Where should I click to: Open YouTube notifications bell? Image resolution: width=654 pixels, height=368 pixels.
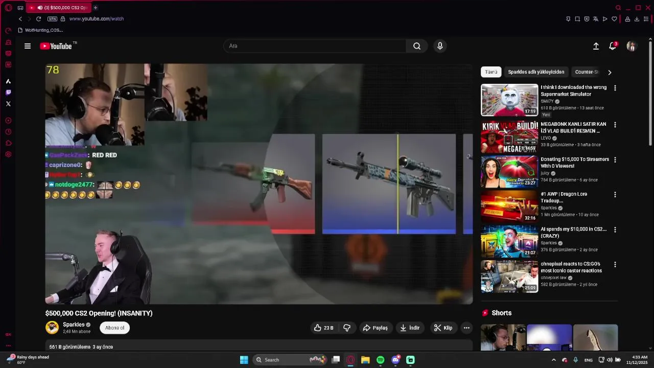click(x=613, y=46)
